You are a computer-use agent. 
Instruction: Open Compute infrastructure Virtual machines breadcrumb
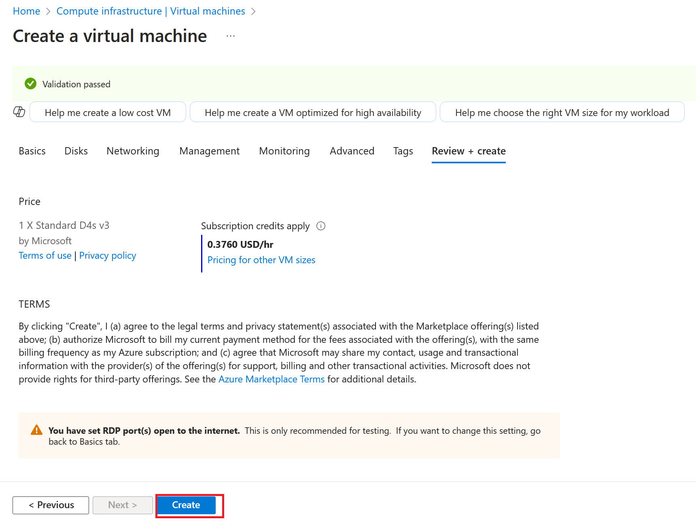point(151,11)
